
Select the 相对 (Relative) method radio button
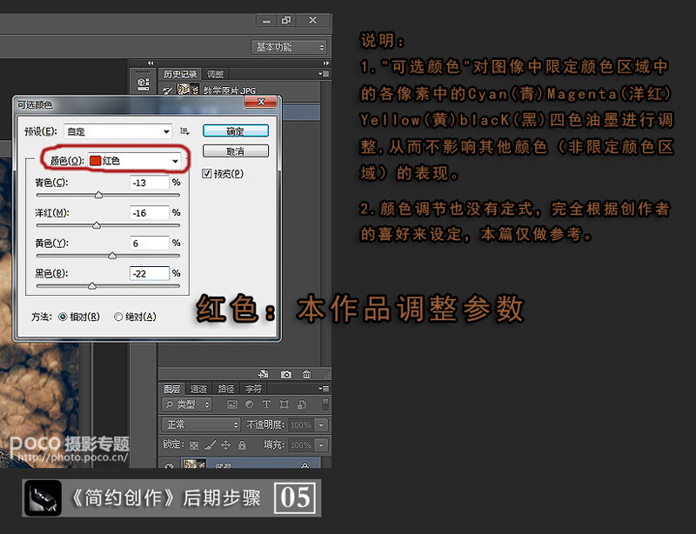pos(63,317)
